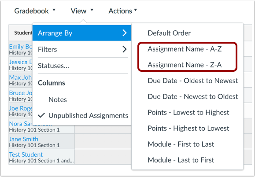Image resolution: width=255 pixels, height=177 pixels.
Task: Open the Actions dropdown menu
Action: pos(123,11)
